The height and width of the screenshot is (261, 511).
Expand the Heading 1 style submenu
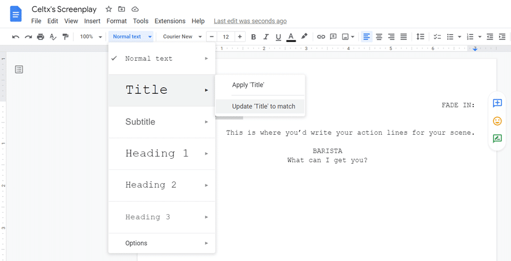pyautogui.click(x=206, y=153)
